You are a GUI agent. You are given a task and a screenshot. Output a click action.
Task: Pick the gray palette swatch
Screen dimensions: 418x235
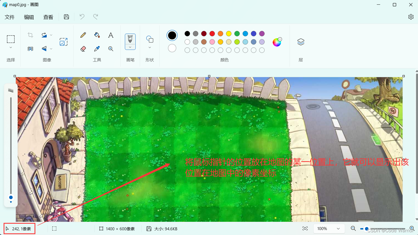[x=196, y=34]
